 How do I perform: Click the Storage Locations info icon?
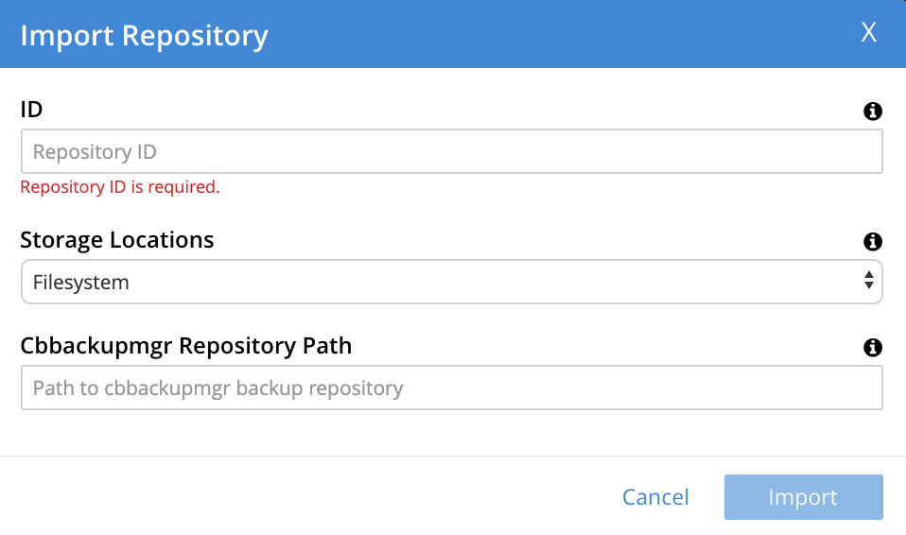(x=873, y=242)
